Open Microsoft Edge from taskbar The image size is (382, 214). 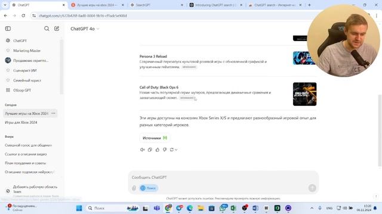(190, 208)
